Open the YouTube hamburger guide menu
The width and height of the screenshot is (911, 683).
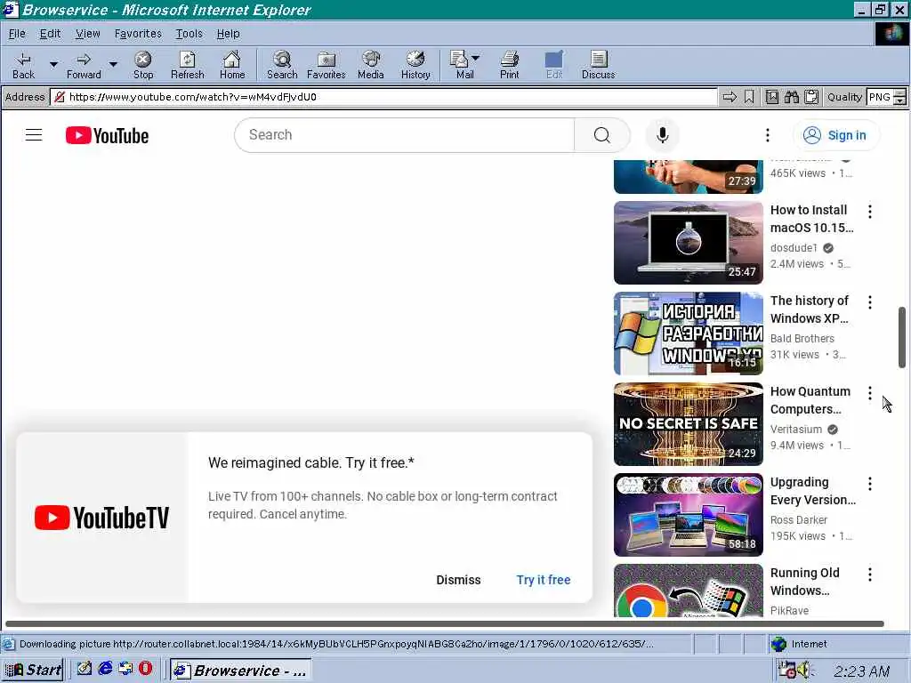34,135
